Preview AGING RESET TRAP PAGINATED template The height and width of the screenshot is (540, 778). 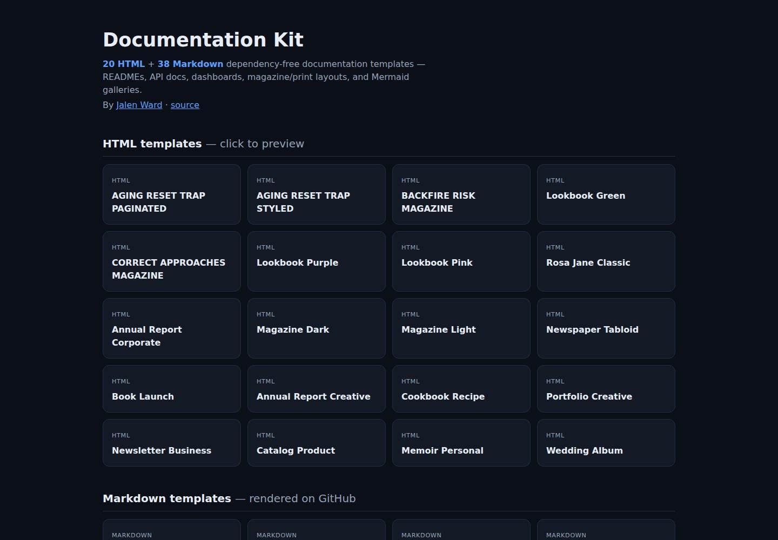point(172,194)
